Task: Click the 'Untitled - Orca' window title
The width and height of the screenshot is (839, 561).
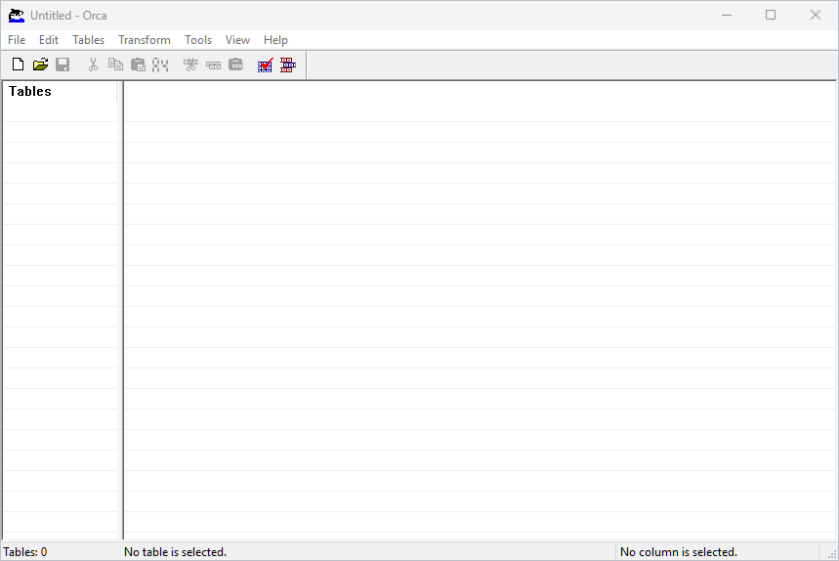Action: 68,16
